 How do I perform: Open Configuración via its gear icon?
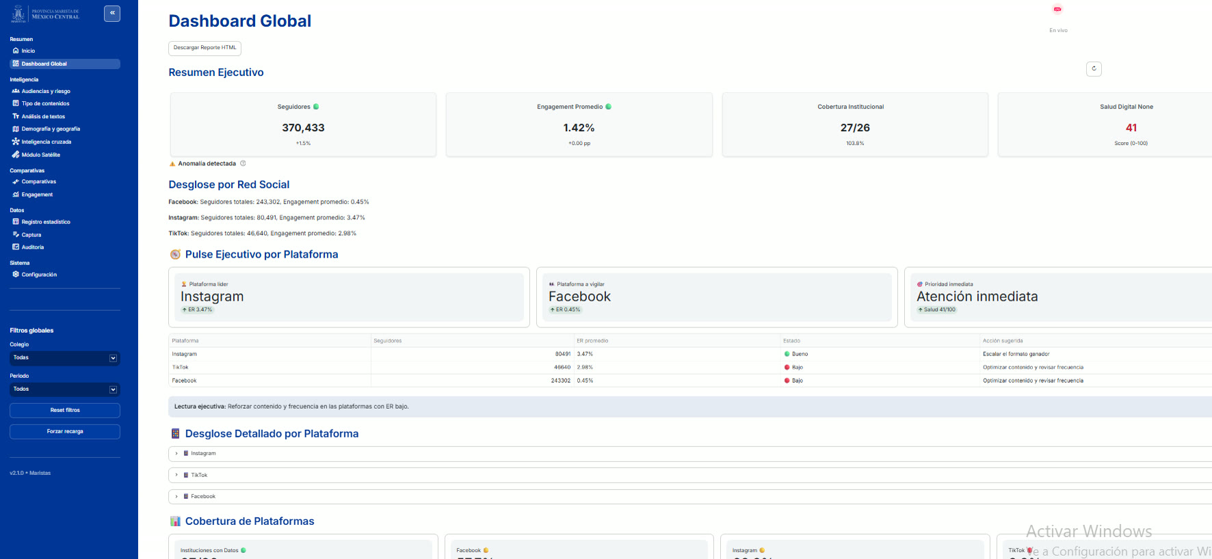coord(16,274)
